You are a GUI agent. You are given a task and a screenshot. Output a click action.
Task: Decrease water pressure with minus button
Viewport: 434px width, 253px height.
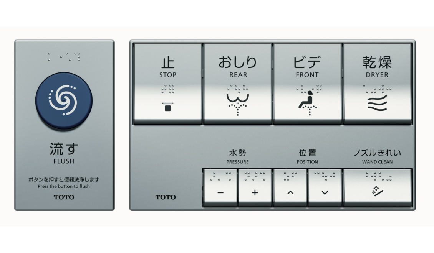pyautogui.click(x=220, y=192)
